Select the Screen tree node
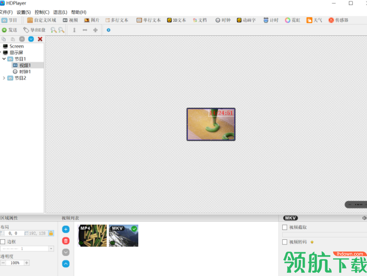Screen dimensions: 367x276 16,46
